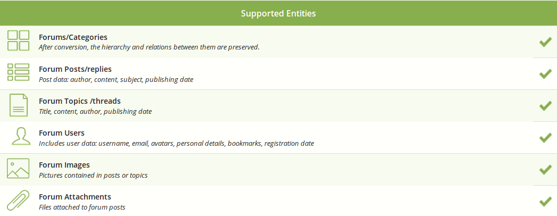Click the Forum Users person icon
Image resolution: width=557 pixels, height=216 pixels.
click(21, 136)
